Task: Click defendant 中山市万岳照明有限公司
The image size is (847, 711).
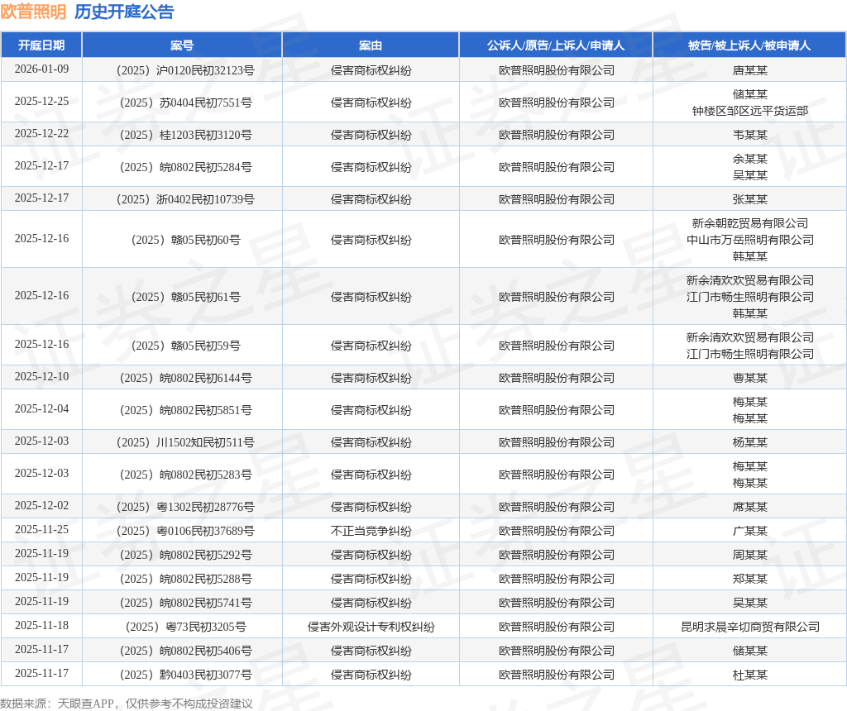Action: click(x=749, y=240)
